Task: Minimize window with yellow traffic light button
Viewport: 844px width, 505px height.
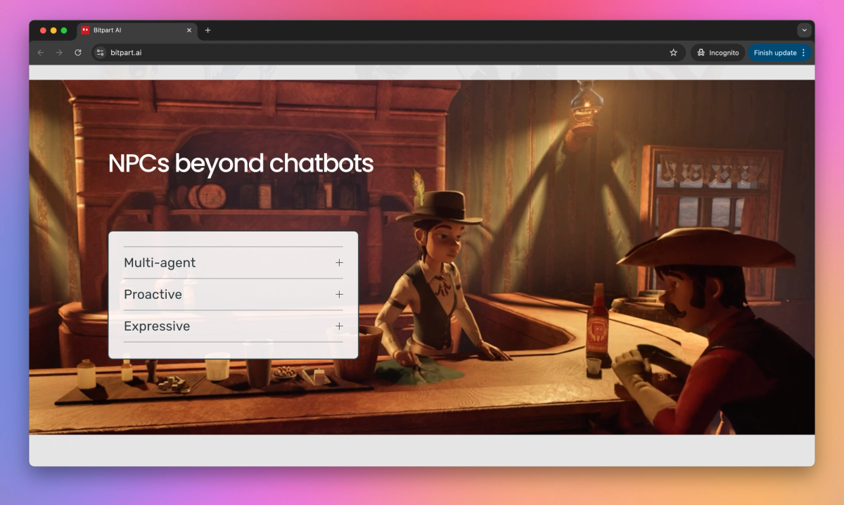Action: pyautogui.click(x=53, y=30)
